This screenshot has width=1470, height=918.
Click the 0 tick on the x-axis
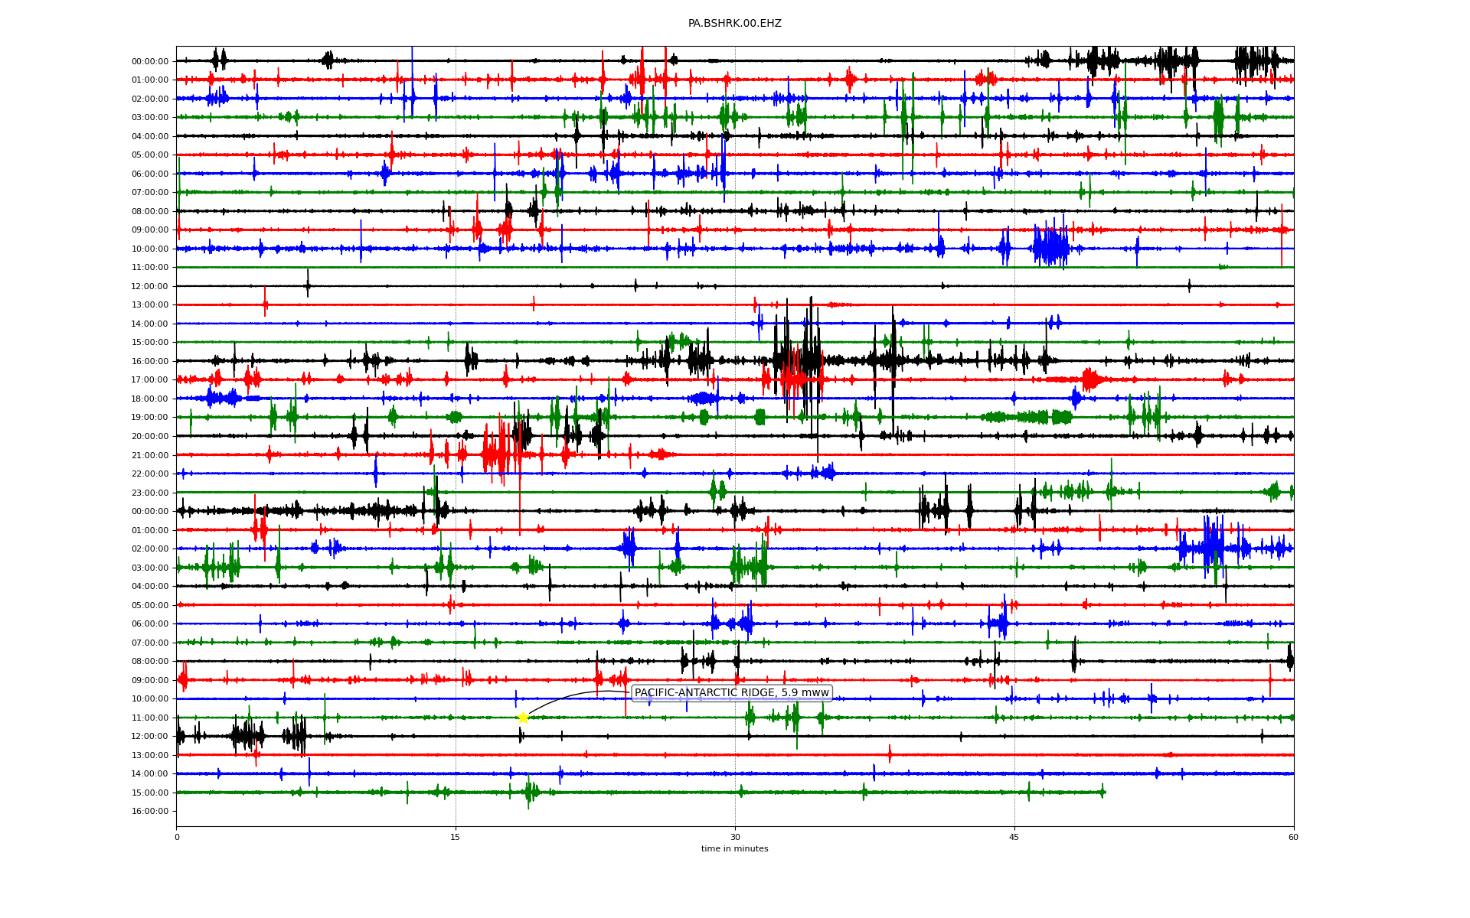click(177, 837)
